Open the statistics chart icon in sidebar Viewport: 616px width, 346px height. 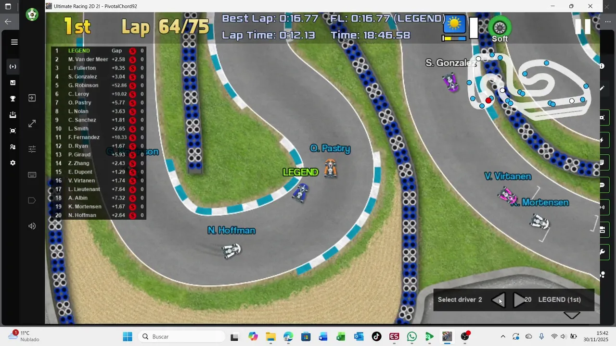point(13,83)
